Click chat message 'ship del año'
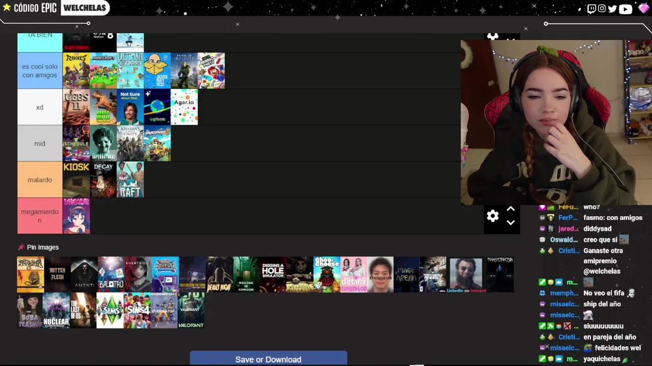The height and width of the screenshot is (366, 652). point(602,304)
